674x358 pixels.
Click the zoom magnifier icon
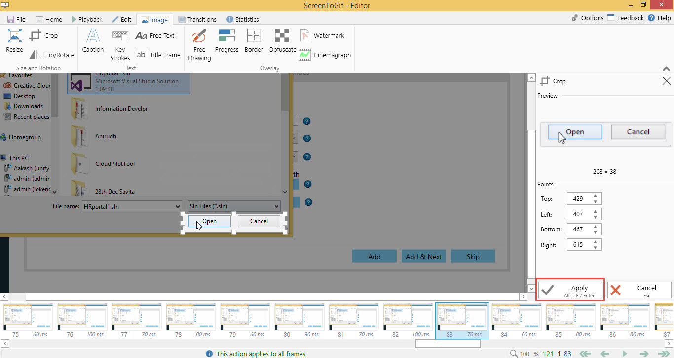pyautogui.click(x=514, y=354)
